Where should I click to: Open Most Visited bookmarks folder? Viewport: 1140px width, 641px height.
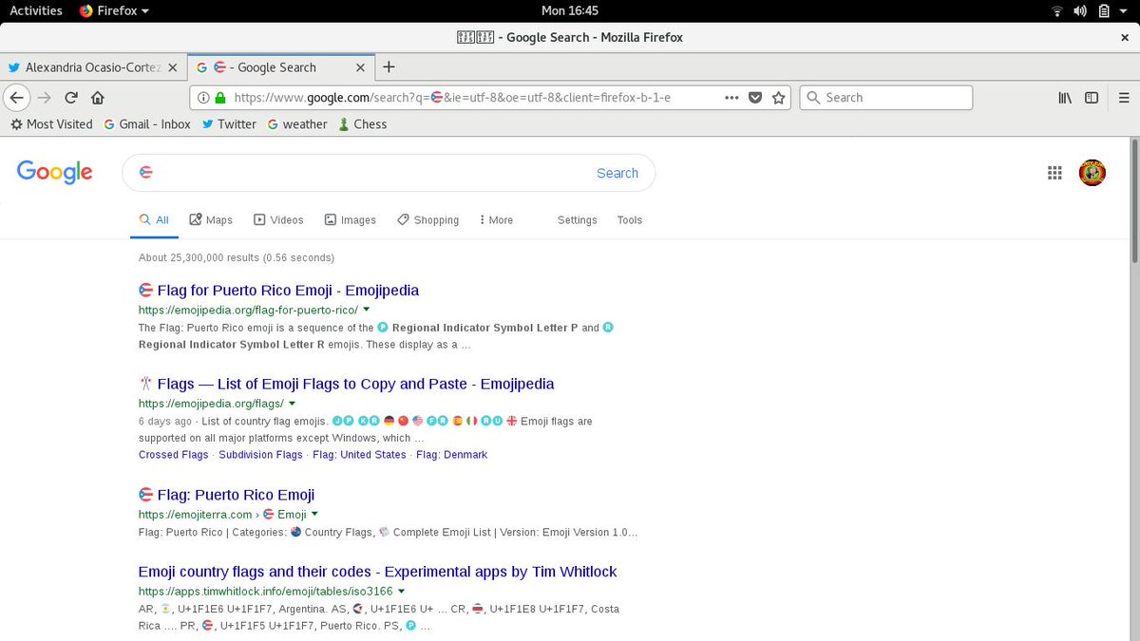(51, 124)
